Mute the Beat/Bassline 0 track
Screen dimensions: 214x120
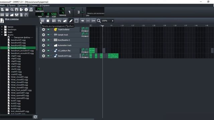(x=48, y=40)
